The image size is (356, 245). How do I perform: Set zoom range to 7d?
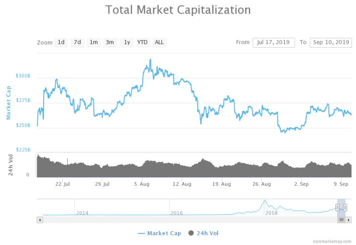pyautogui.click(x=77, y=43)
